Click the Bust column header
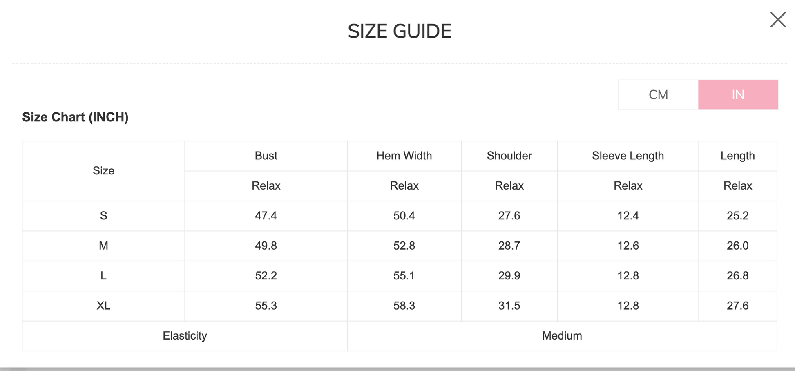The image size is (795, 371). 266,156
